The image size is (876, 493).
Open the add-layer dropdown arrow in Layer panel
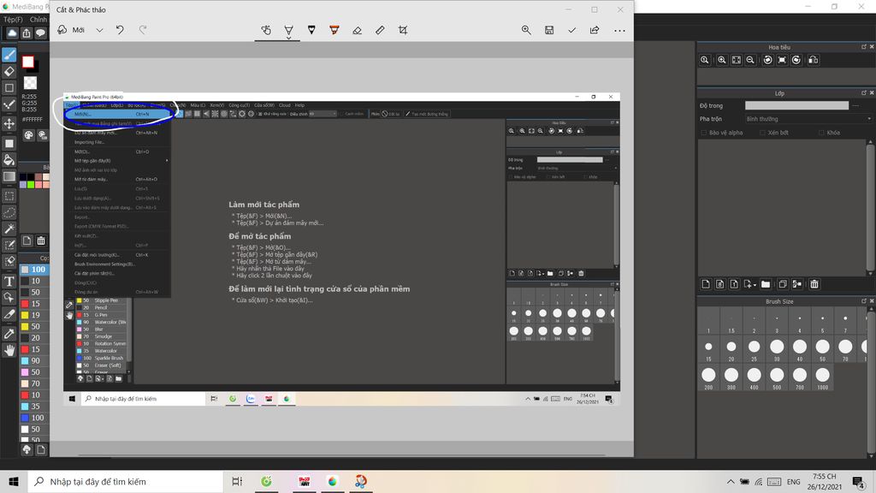coord(755,285)
